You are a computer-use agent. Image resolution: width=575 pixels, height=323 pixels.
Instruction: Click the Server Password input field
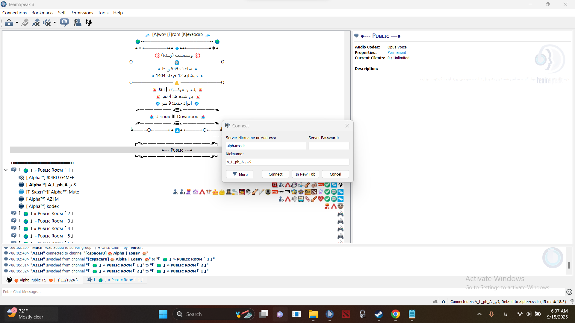[x=329, y=146]
